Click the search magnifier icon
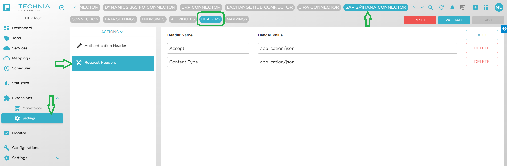Screen dimensions: 507x166 [x=431, y=7]
